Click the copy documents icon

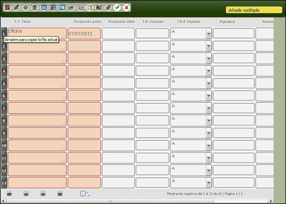tap(80, 7)
